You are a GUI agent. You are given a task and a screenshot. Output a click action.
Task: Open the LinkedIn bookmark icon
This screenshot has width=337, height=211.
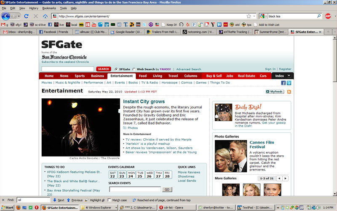[x=219, y=25]
